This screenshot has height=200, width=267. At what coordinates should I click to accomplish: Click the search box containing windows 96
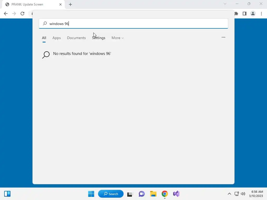(x=133, y=23)
